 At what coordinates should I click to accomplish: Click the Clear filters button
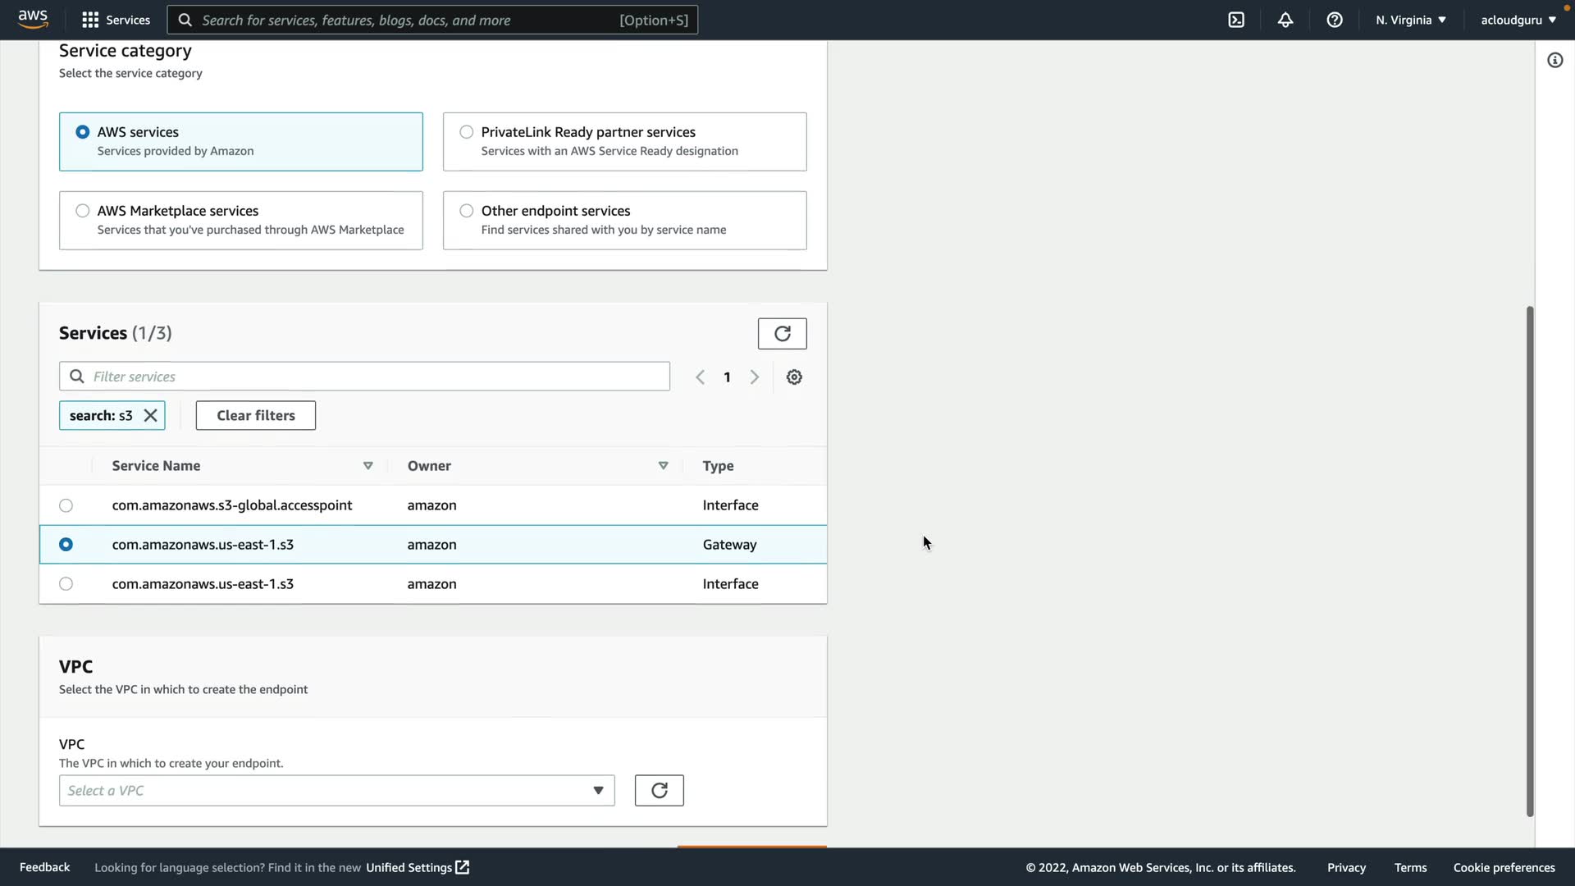click(255, 415)
